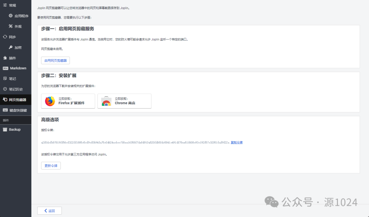
Task: Show 笔记历史 settings
Action: tap(15, 89)
